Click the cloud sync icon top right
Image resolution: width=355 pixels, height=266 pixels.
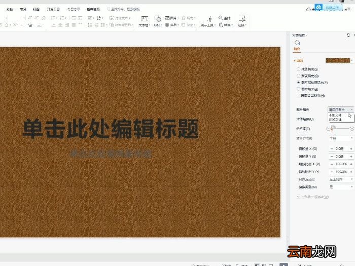pos(308,10)
